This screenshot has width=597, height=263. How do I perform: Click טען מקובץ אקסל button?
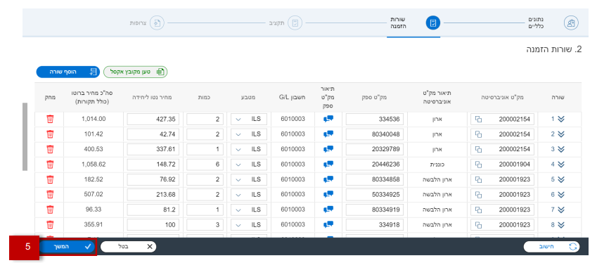tap(136, 72)
